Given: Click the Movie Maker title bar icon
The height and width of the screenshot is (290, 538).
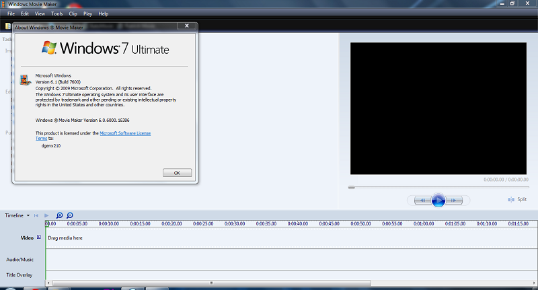Looking at the screenshot, I should pyautogui.click(x=3, y=4).
